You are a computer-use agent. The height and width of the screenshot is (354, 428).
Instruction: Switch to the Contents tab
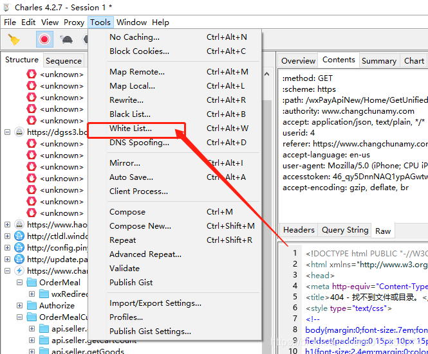[x=339, y=60]
